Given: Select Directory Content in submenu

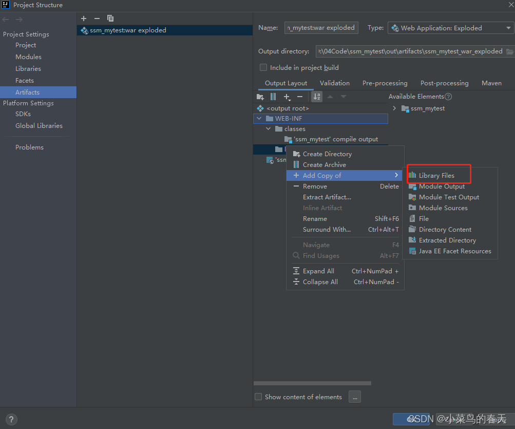Looking at the screenshot, I should click(x=450, y=230).
